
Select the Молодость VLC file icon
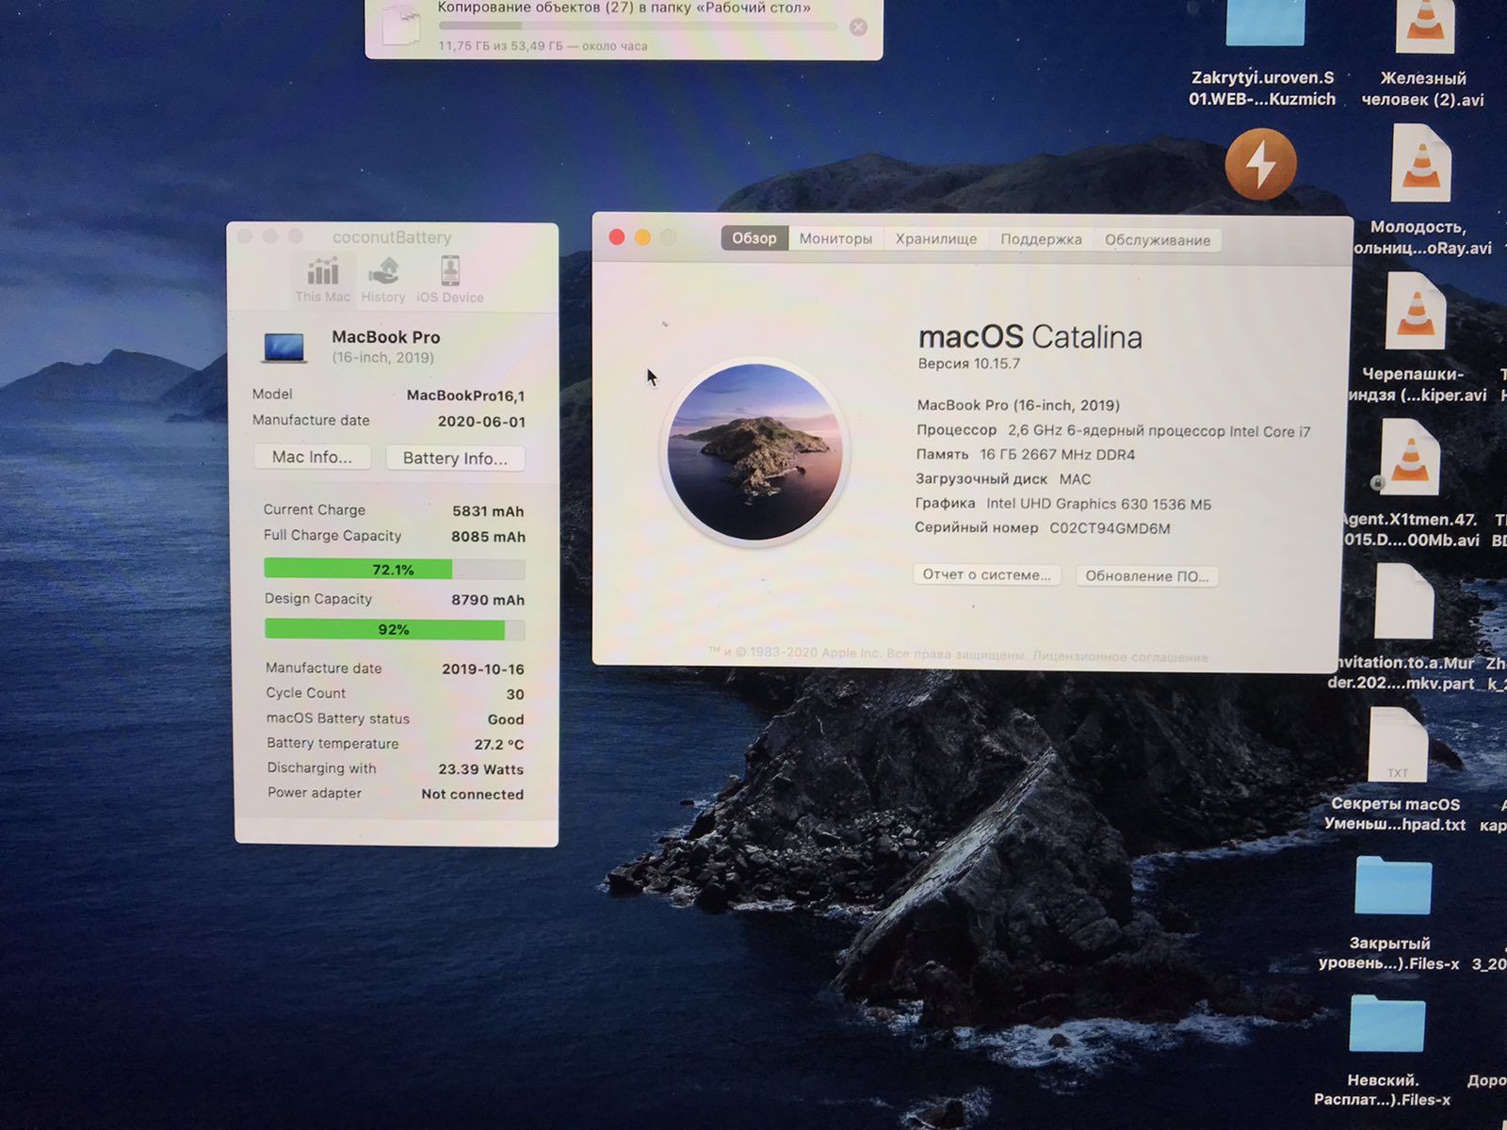tap(1421, 163)
